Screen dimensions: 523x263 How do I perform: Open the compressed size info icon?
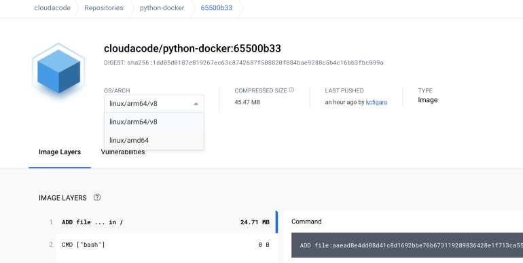tap(291, 90)
